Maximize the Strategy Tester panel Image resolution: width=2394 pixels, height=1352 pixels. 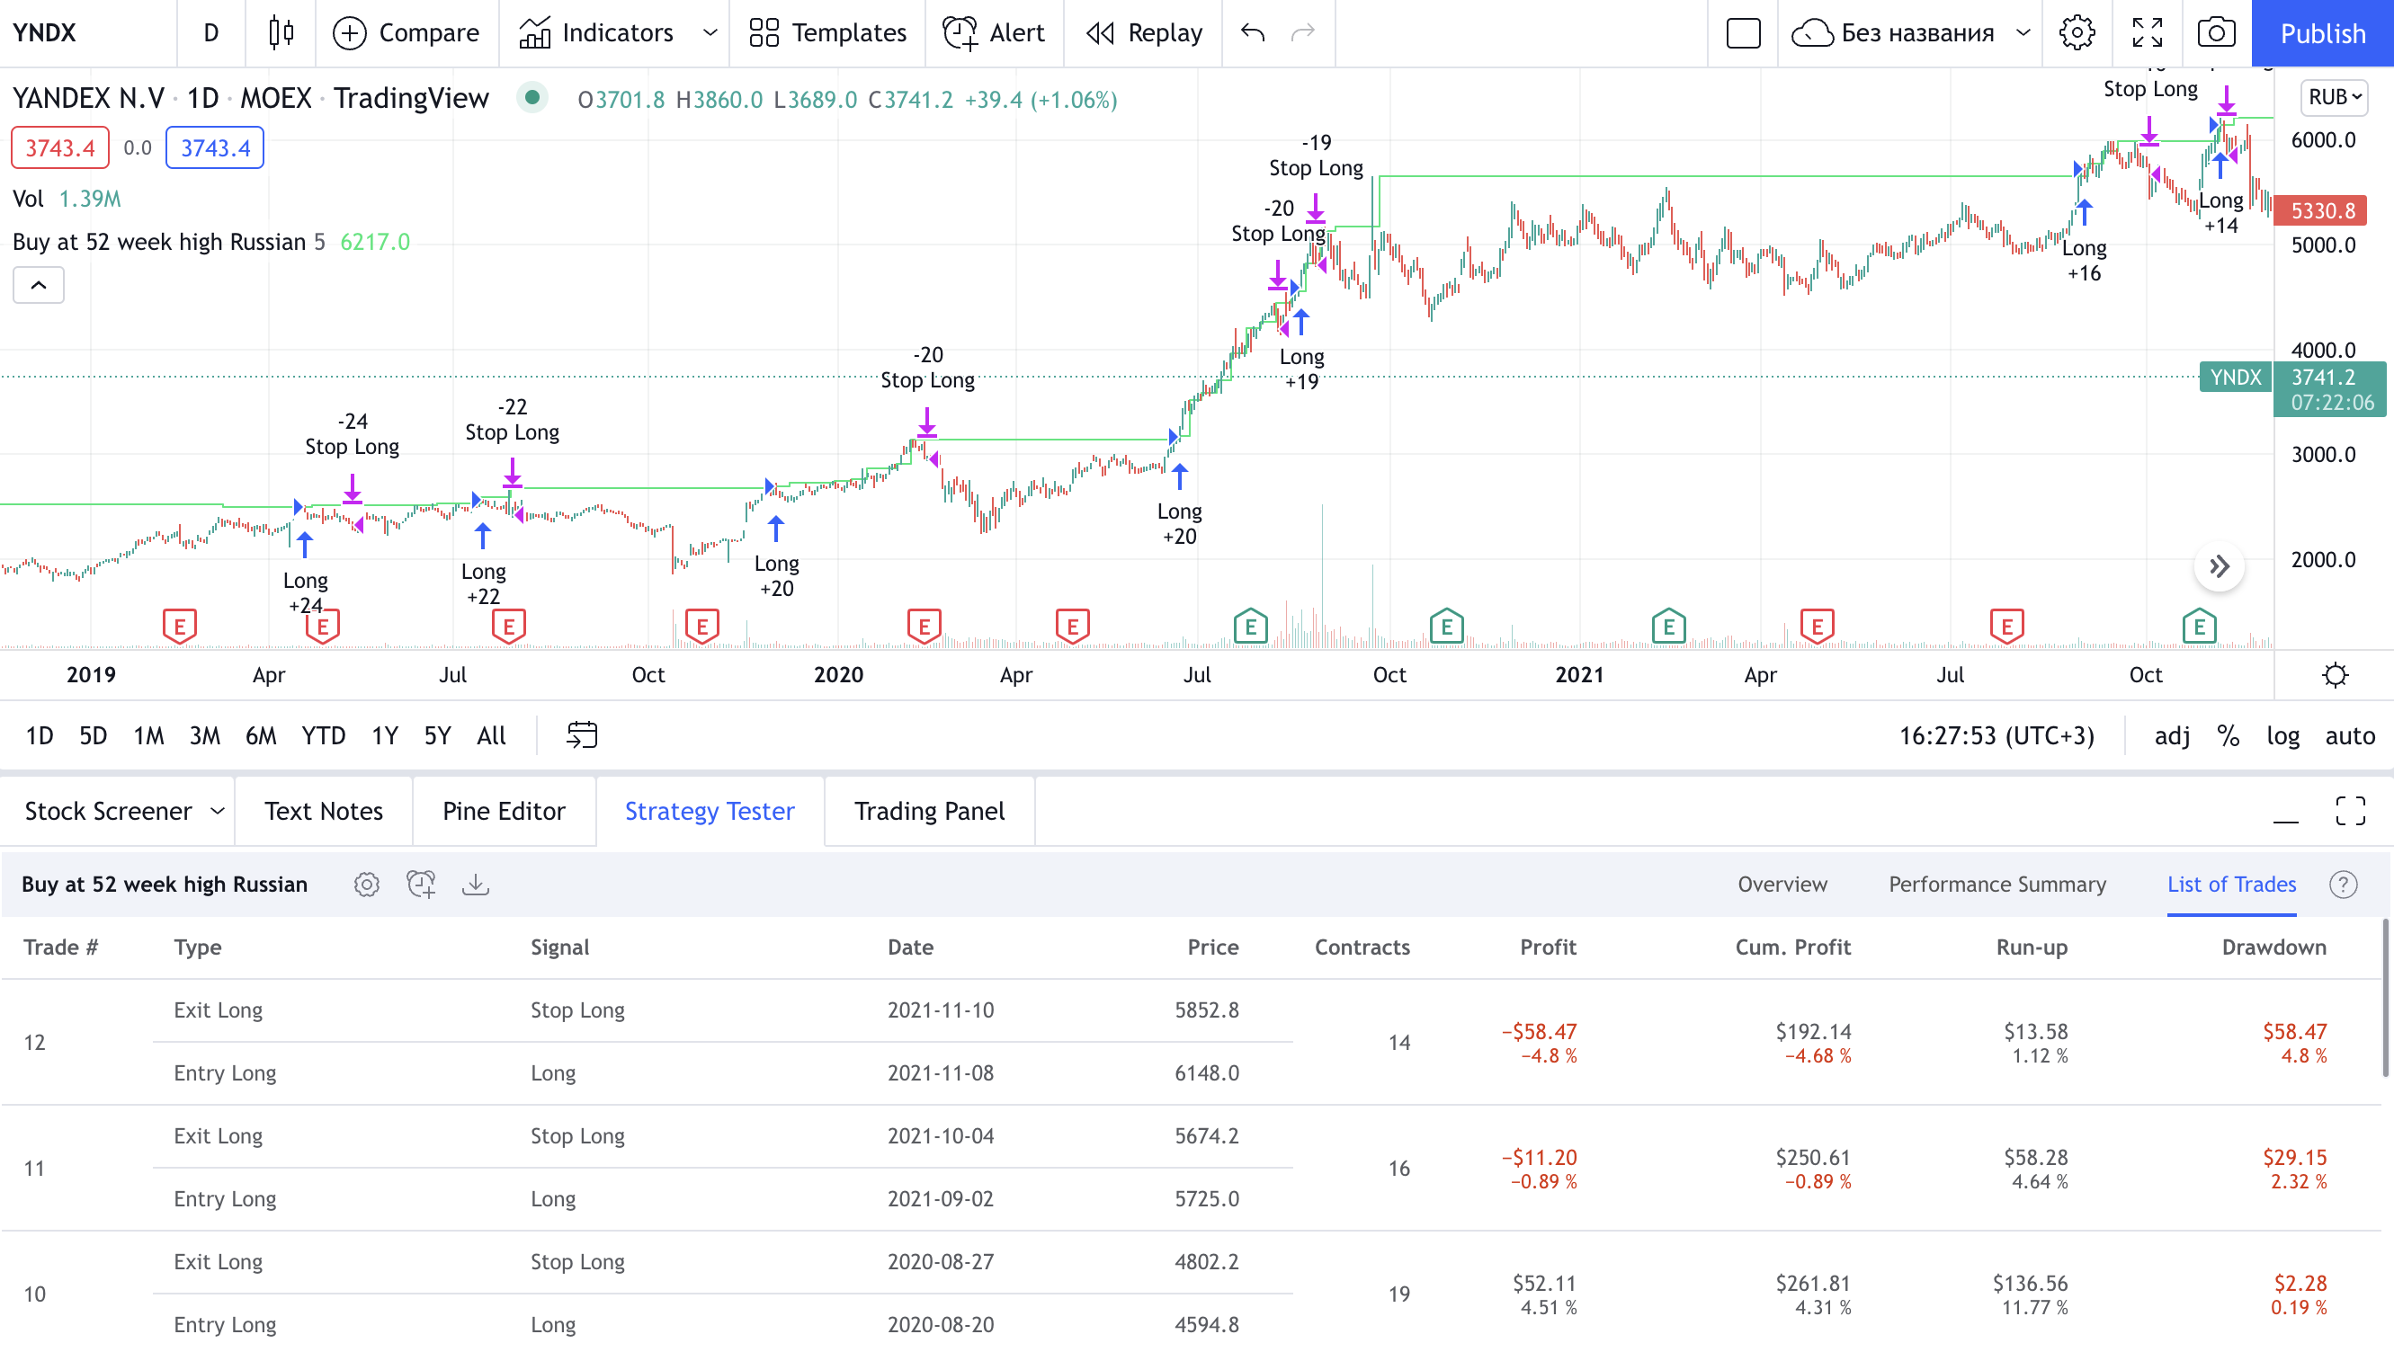tap(2350, 811)
